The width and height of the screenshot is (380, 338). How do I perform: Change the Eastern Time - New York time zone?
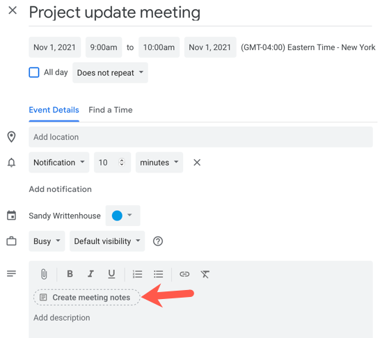click(x=308, y=47)
